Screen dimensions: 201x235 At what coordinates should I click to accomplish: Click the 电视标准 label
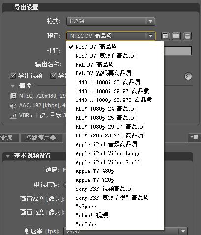(47, 185)
